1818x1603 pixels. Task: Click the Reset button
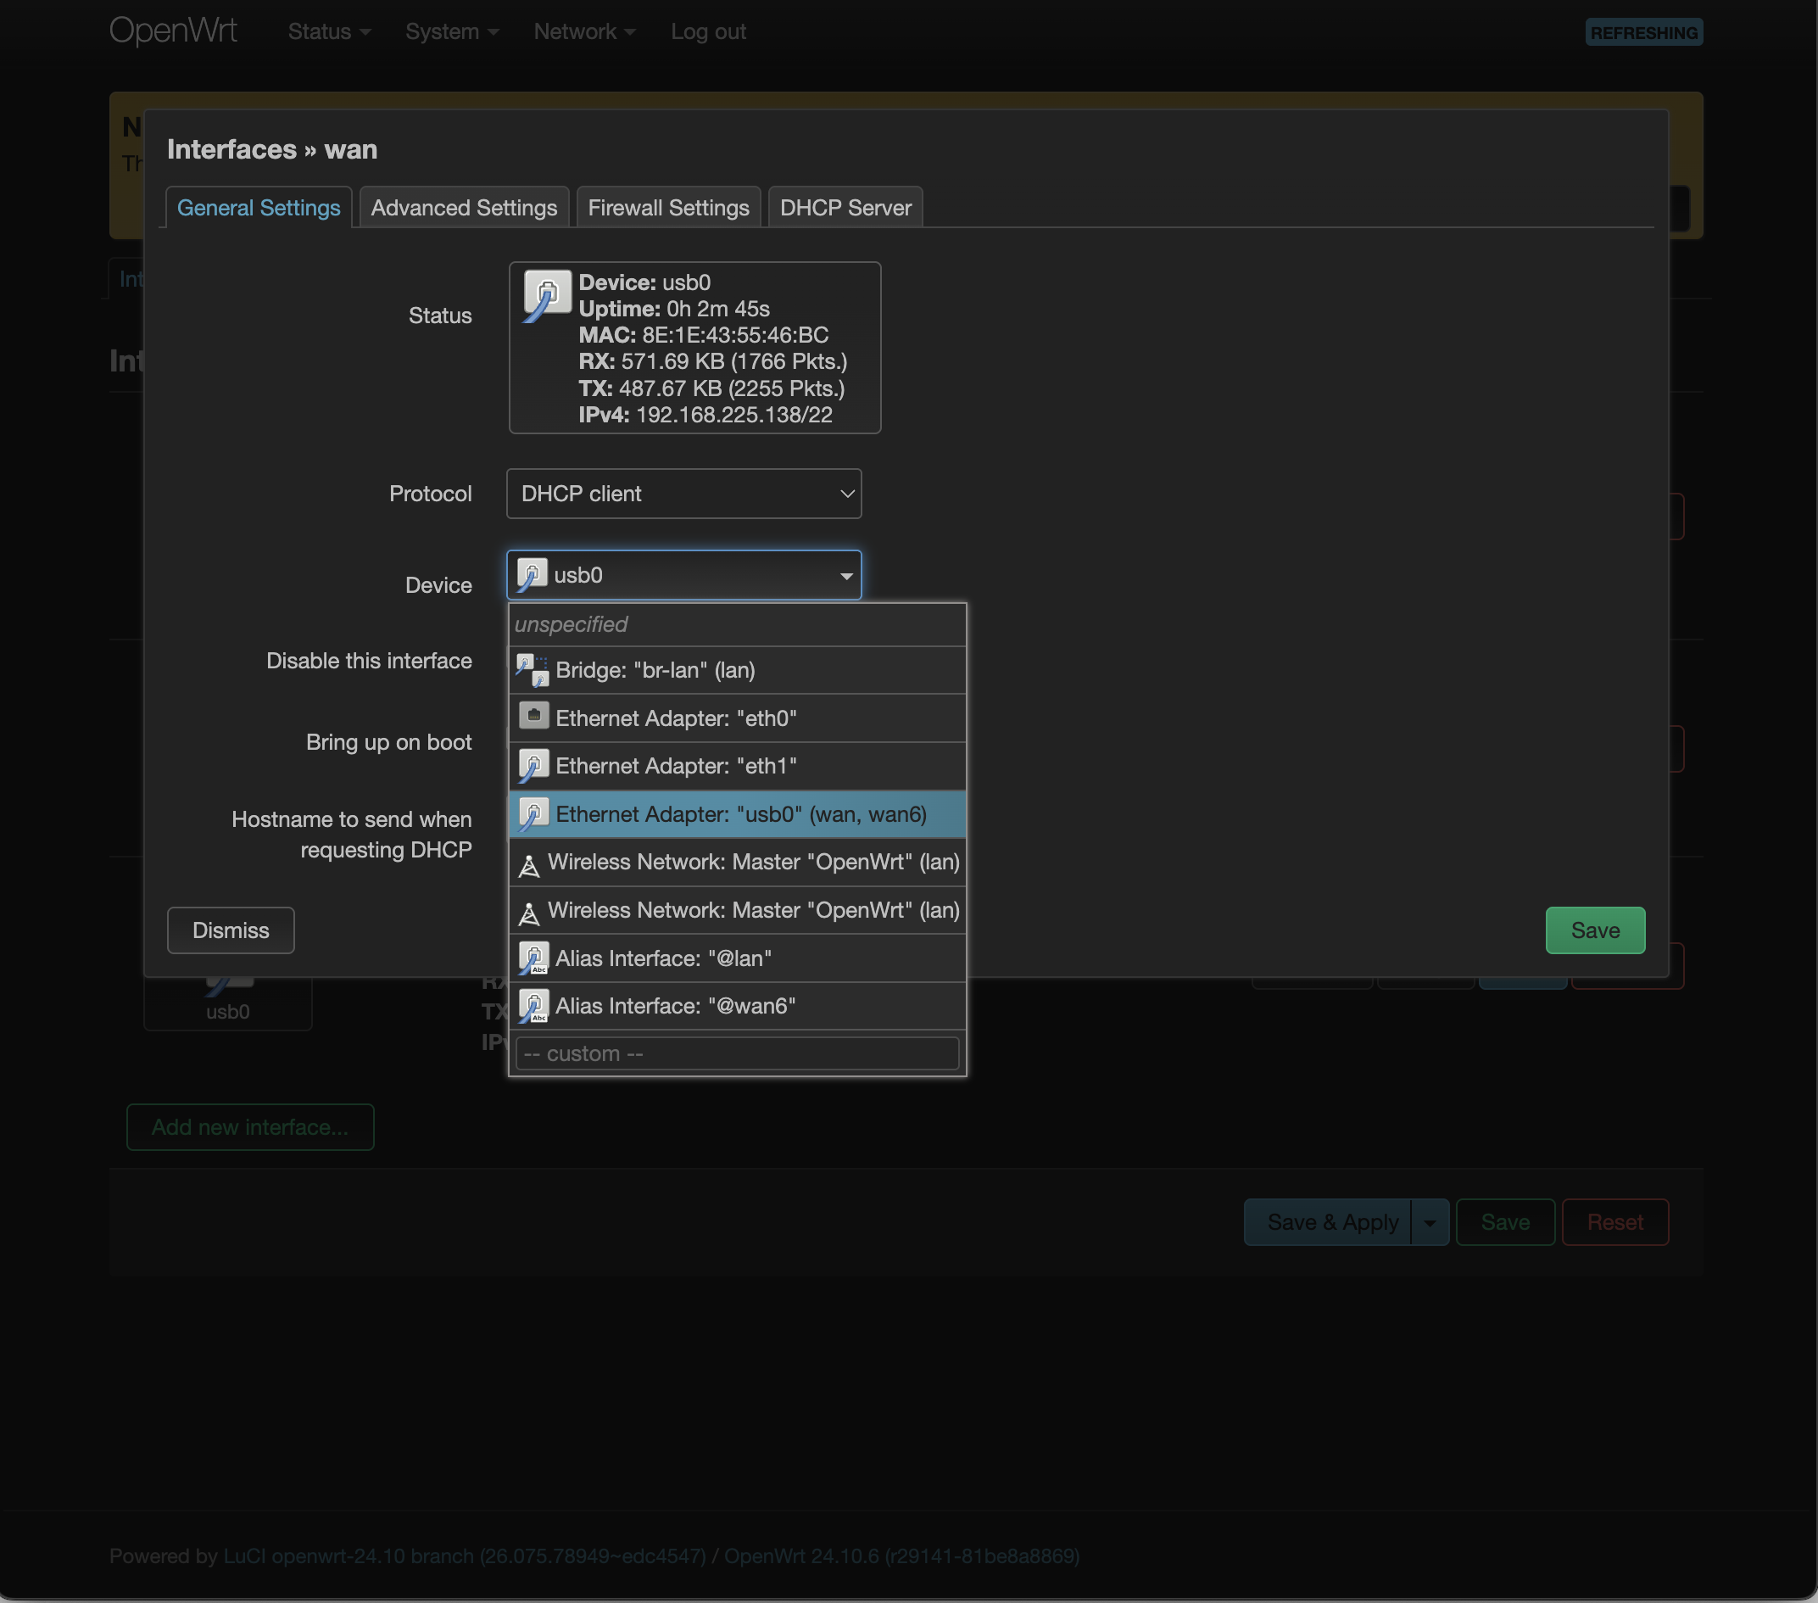pos(1615,1222)
